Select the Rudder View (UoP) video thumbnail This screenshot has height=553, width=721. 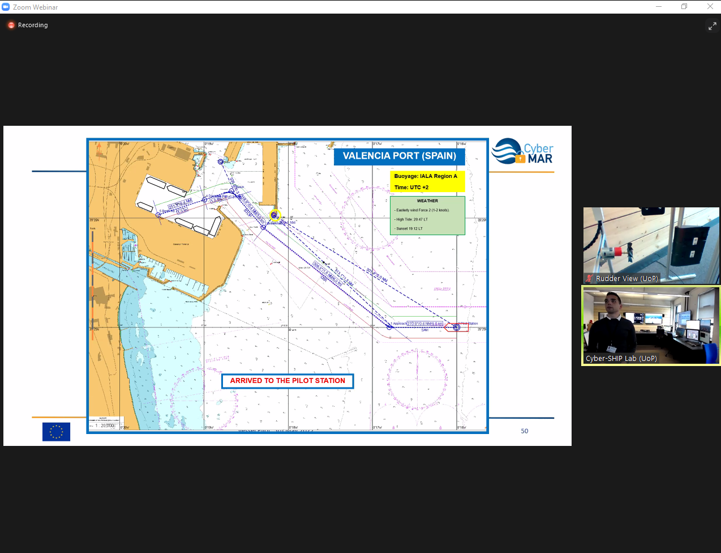(651, 245)
